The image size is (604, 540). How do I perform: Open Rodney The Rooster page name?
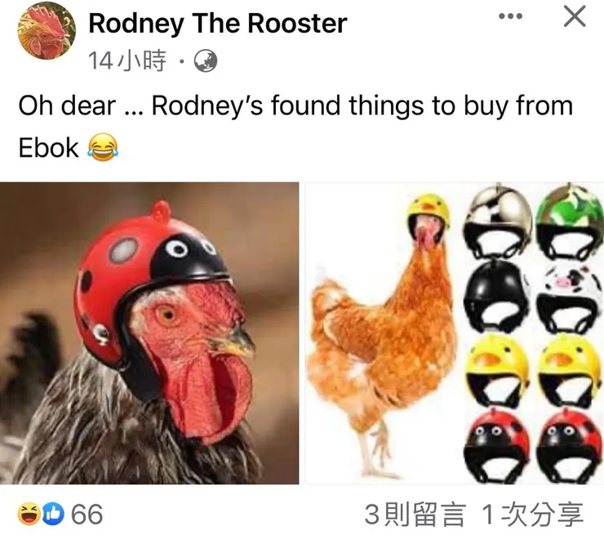(218, 23)
